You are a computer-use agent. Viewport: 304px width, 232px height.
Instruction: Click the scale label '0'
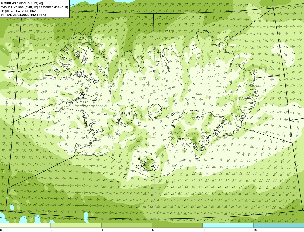point(1,230)
